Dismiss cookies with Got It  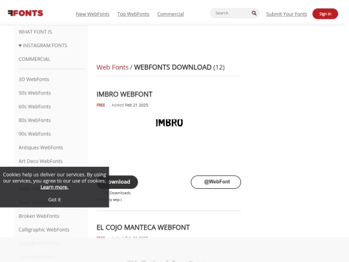(x=54, y=200)
